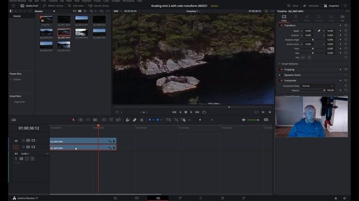Viewport: 359px width, 201px height.
Task: Switch media pool to thumbnail view
Action: coord(80,11)
